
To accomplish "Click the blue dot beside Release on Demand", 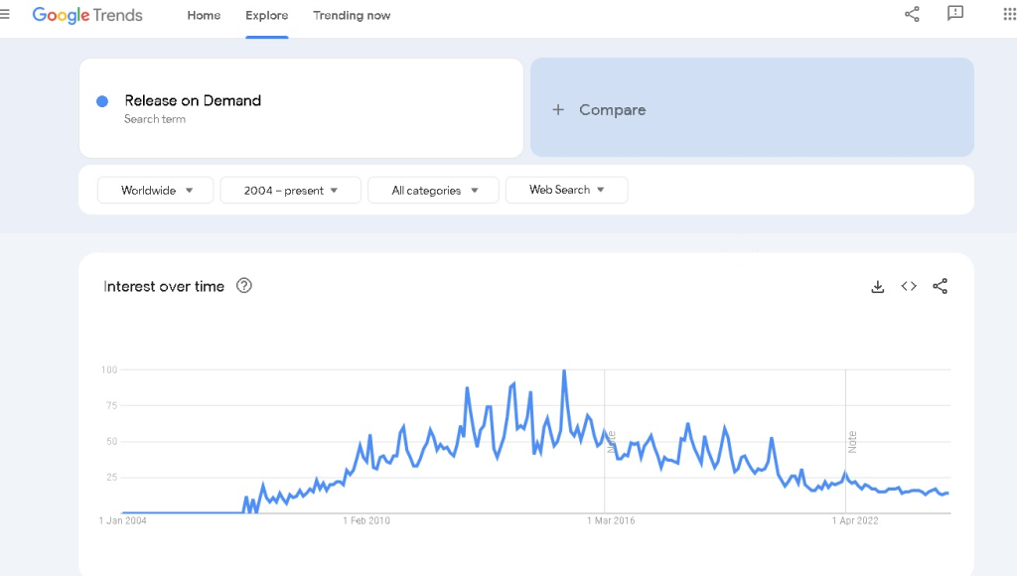I will click(x=102, y=101).
